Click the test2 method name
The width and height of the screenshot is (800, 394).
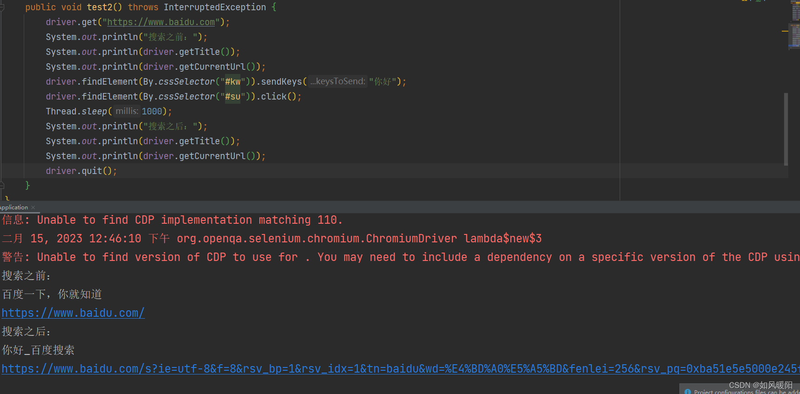click(100, 7)
